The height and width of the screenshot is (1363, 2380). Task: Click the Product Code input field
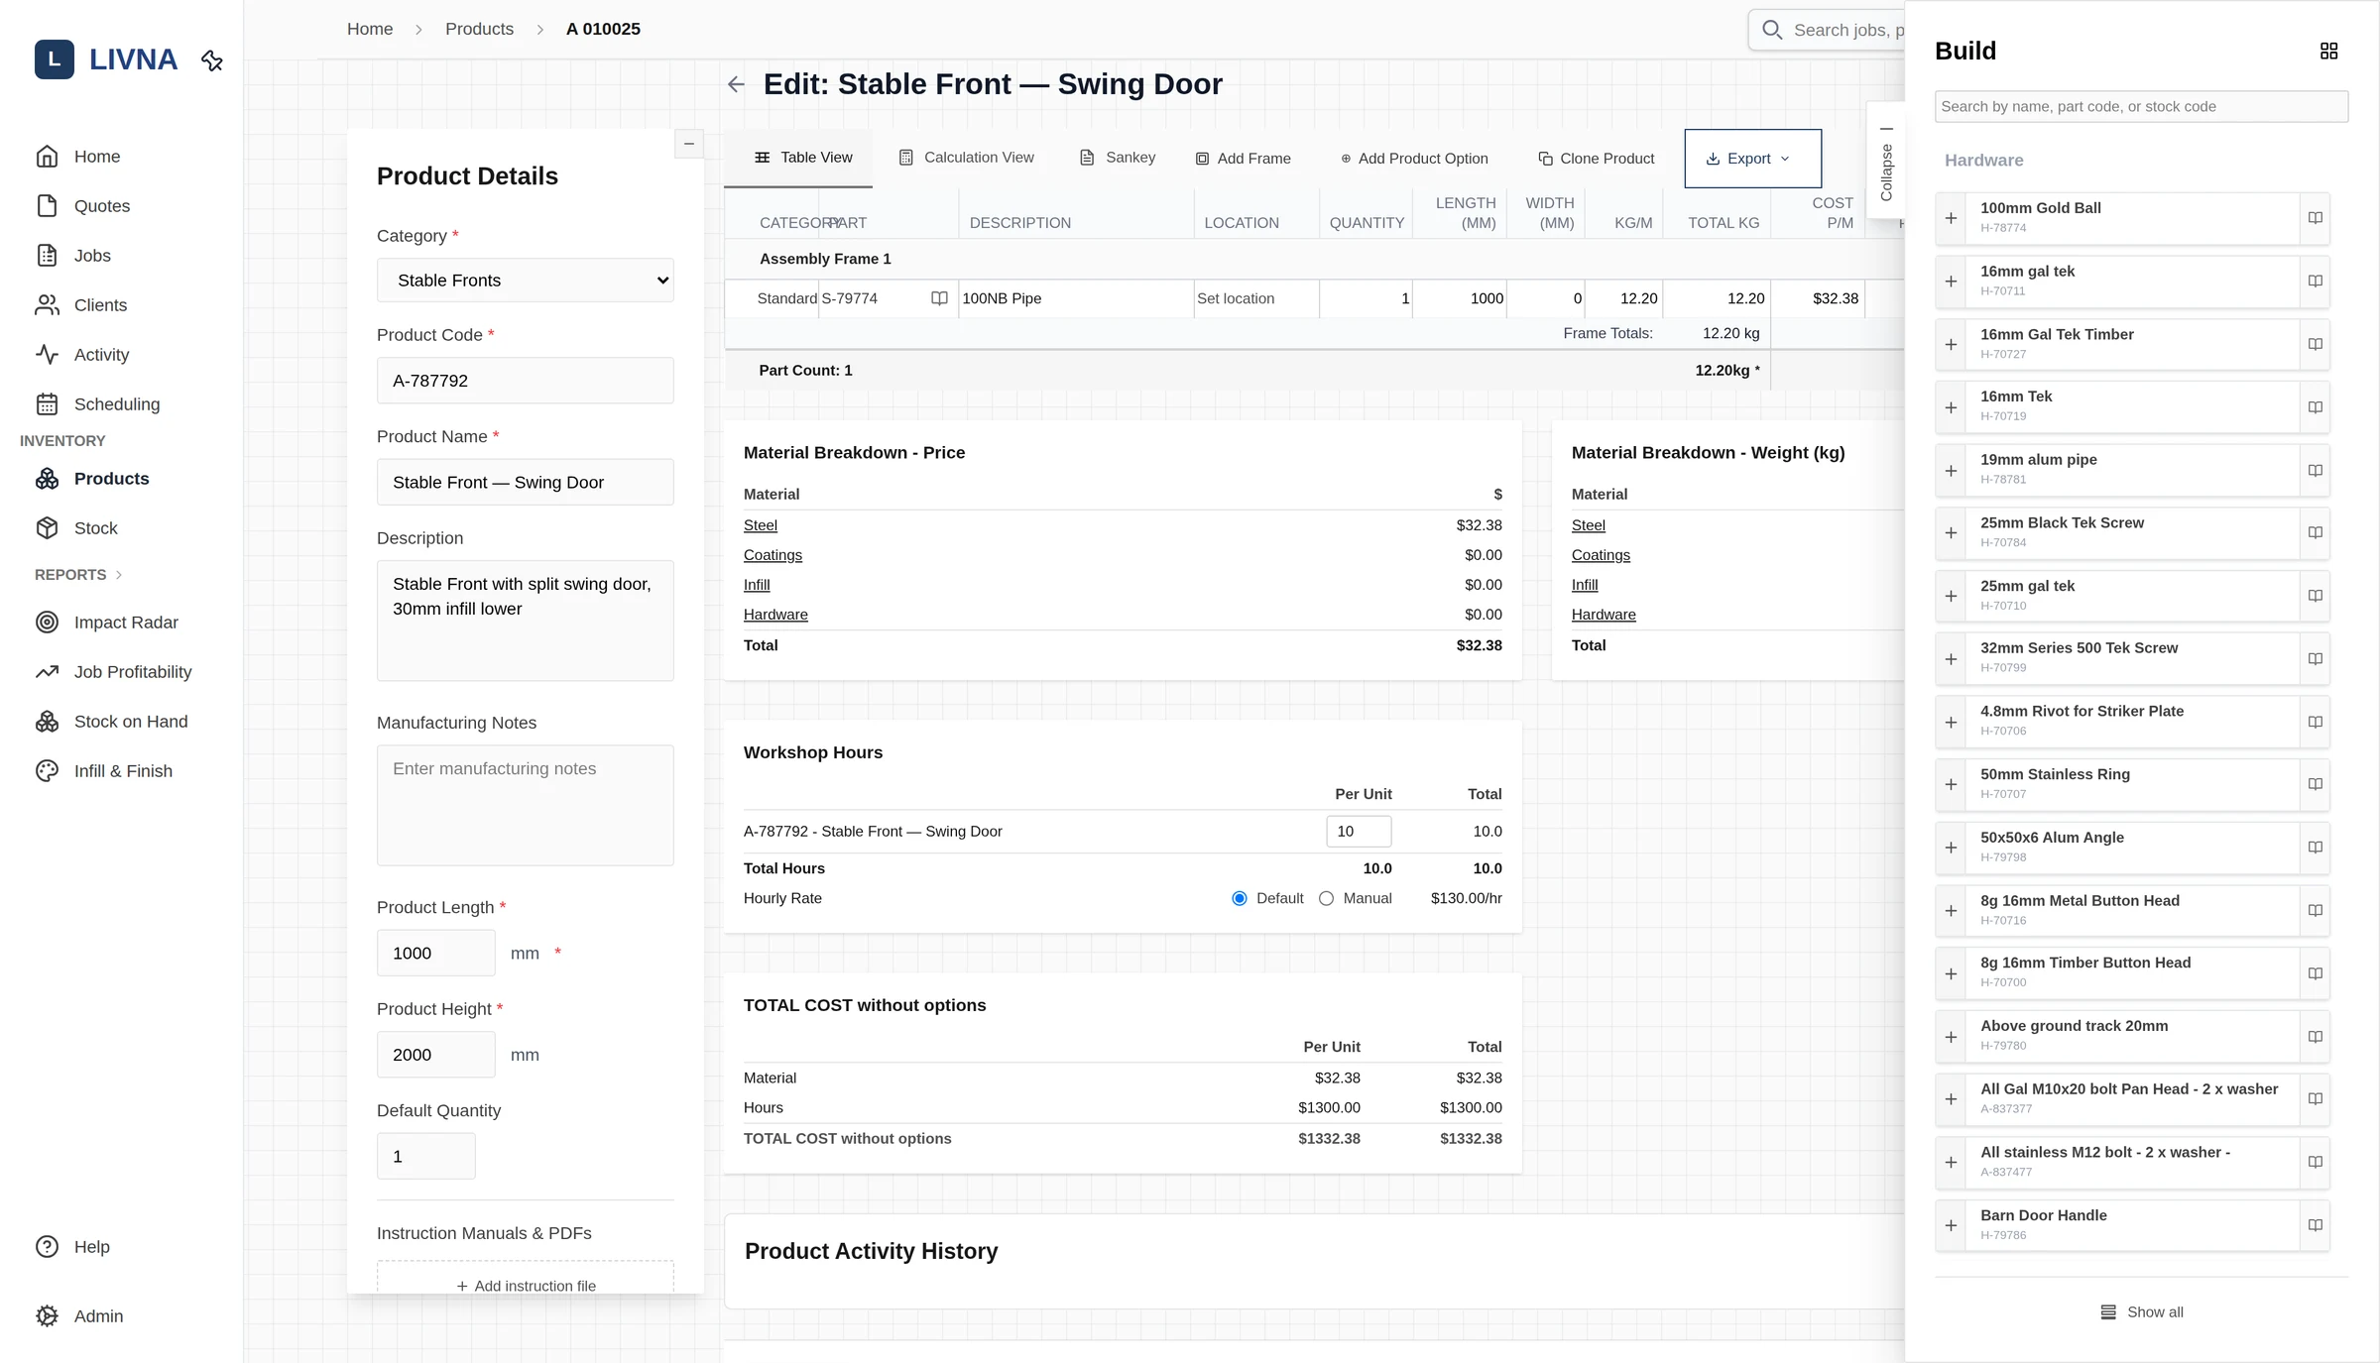coord(526,381)
